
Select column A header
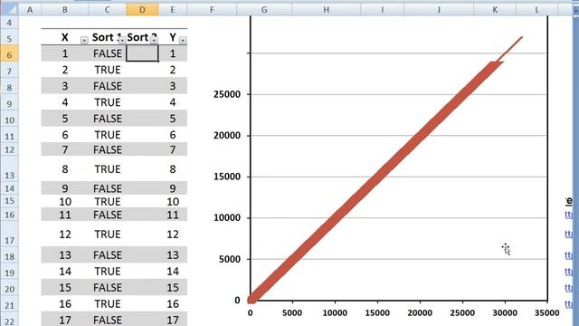pos(30,10)
